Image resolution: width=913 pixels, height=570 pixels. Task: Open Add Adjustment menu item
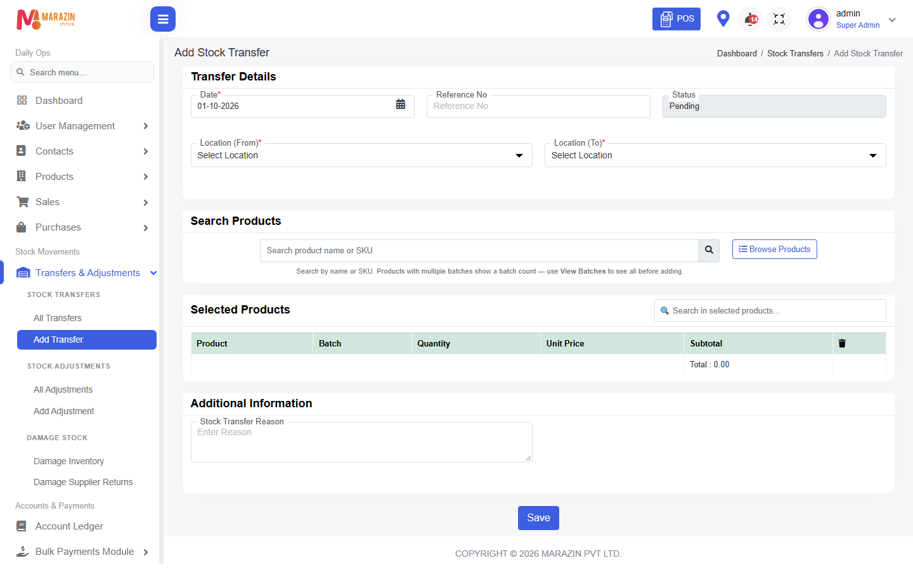64,411
